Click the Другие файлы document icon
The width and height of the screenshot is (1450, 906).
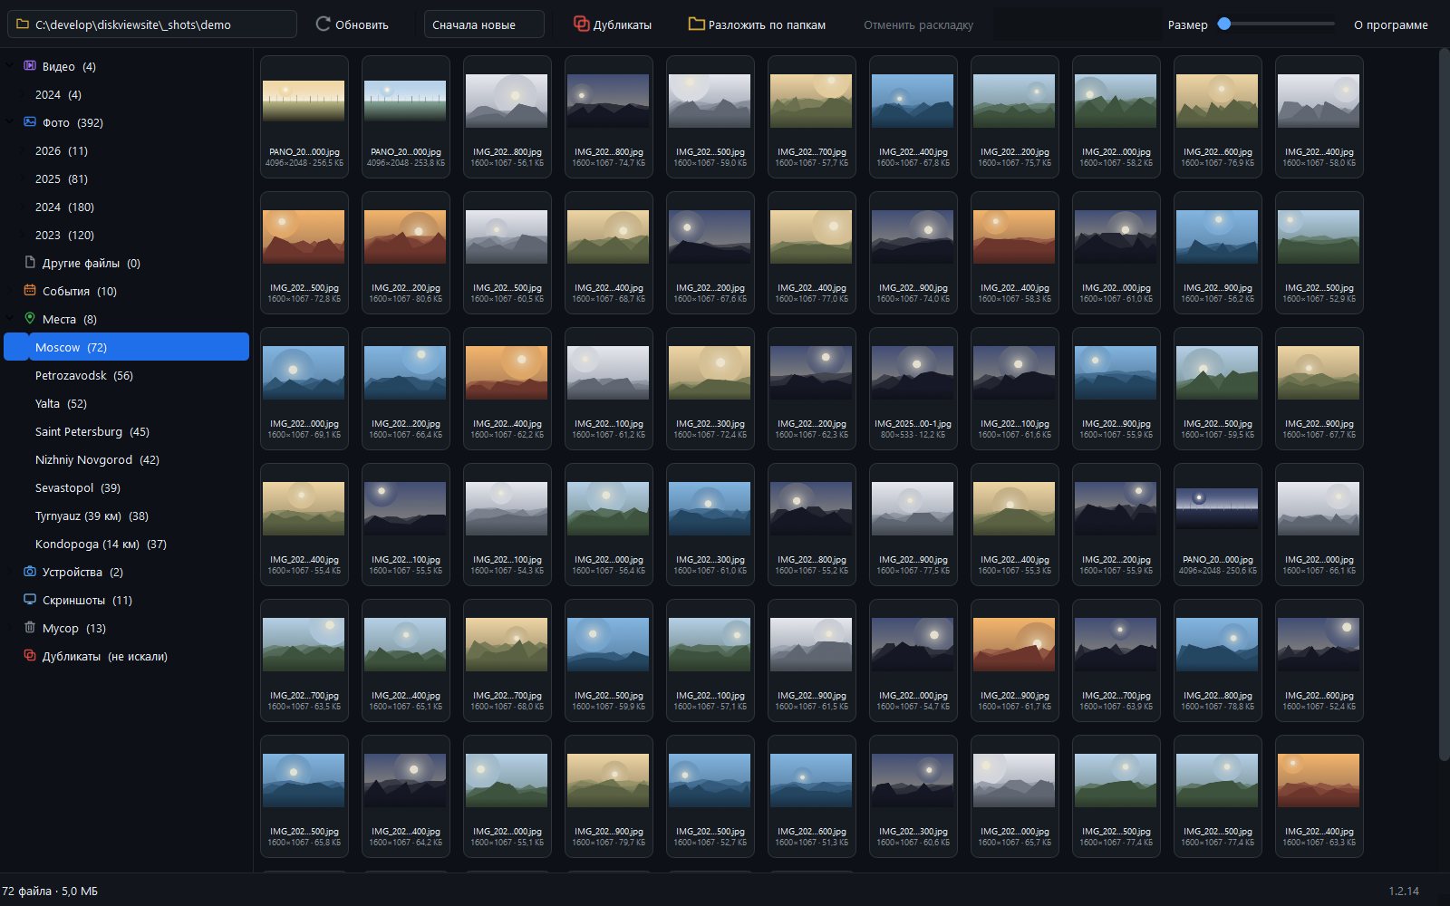(x=30, y=263)
